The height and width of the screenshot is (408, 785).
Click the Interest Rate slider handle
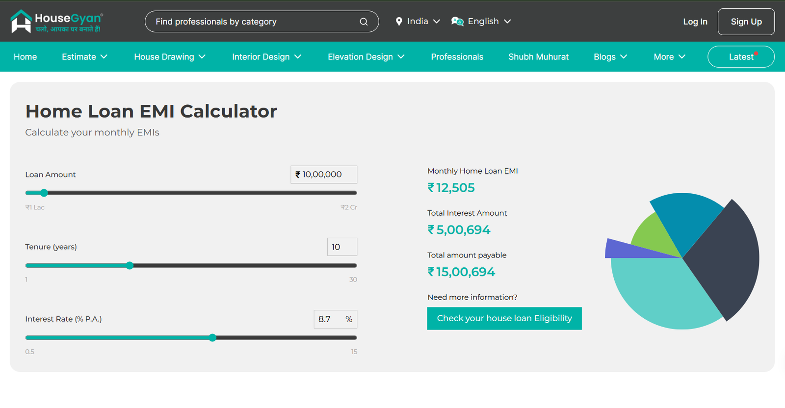click(x=212, y=337)
